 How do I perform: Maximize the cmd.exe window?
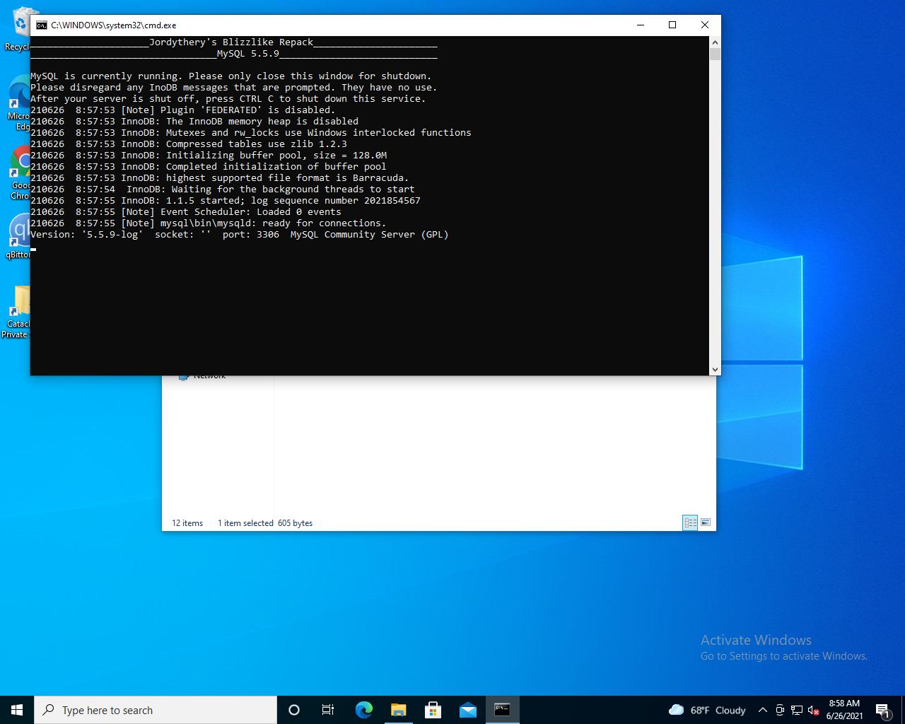coord(672,25)
